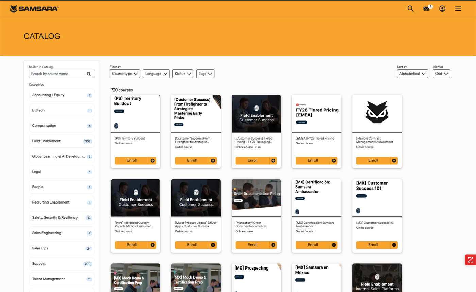Click plus icon on (PS) Territory Buildout card

(153, 161)
